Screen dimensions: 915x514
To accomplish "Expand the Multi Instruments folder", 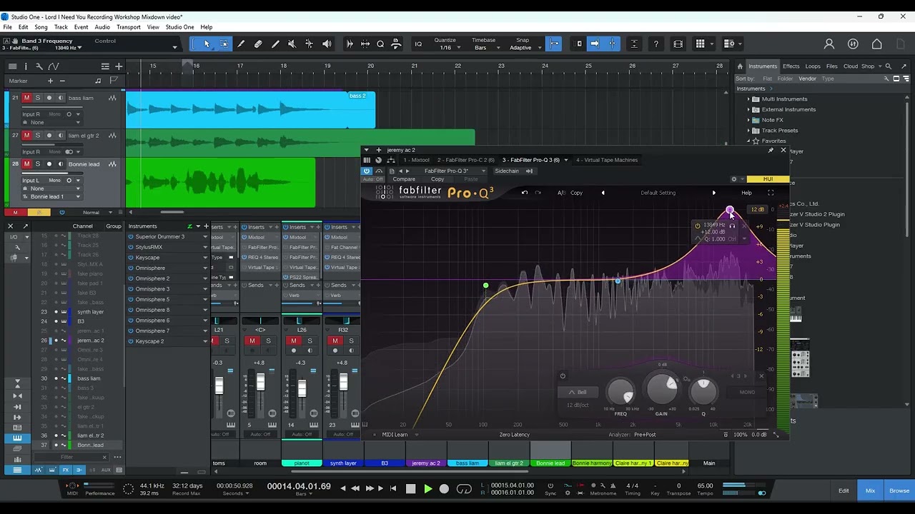I will pos(748,99).
